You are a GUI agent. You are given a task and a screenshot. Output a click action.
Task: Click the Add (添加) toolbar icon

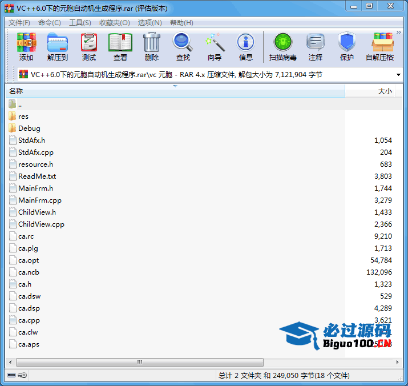tap(26, 47)
